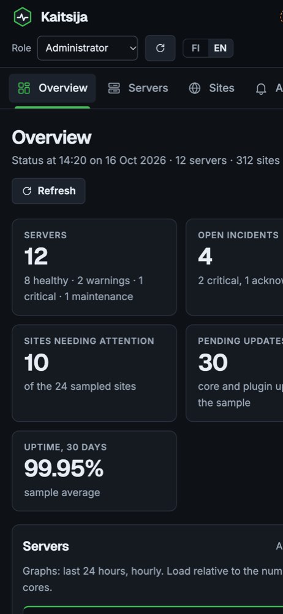Image resolution: width=283 pixels, height=614 pixels.
Task: Select the Overview tab
Action: (x=53, y=88)
